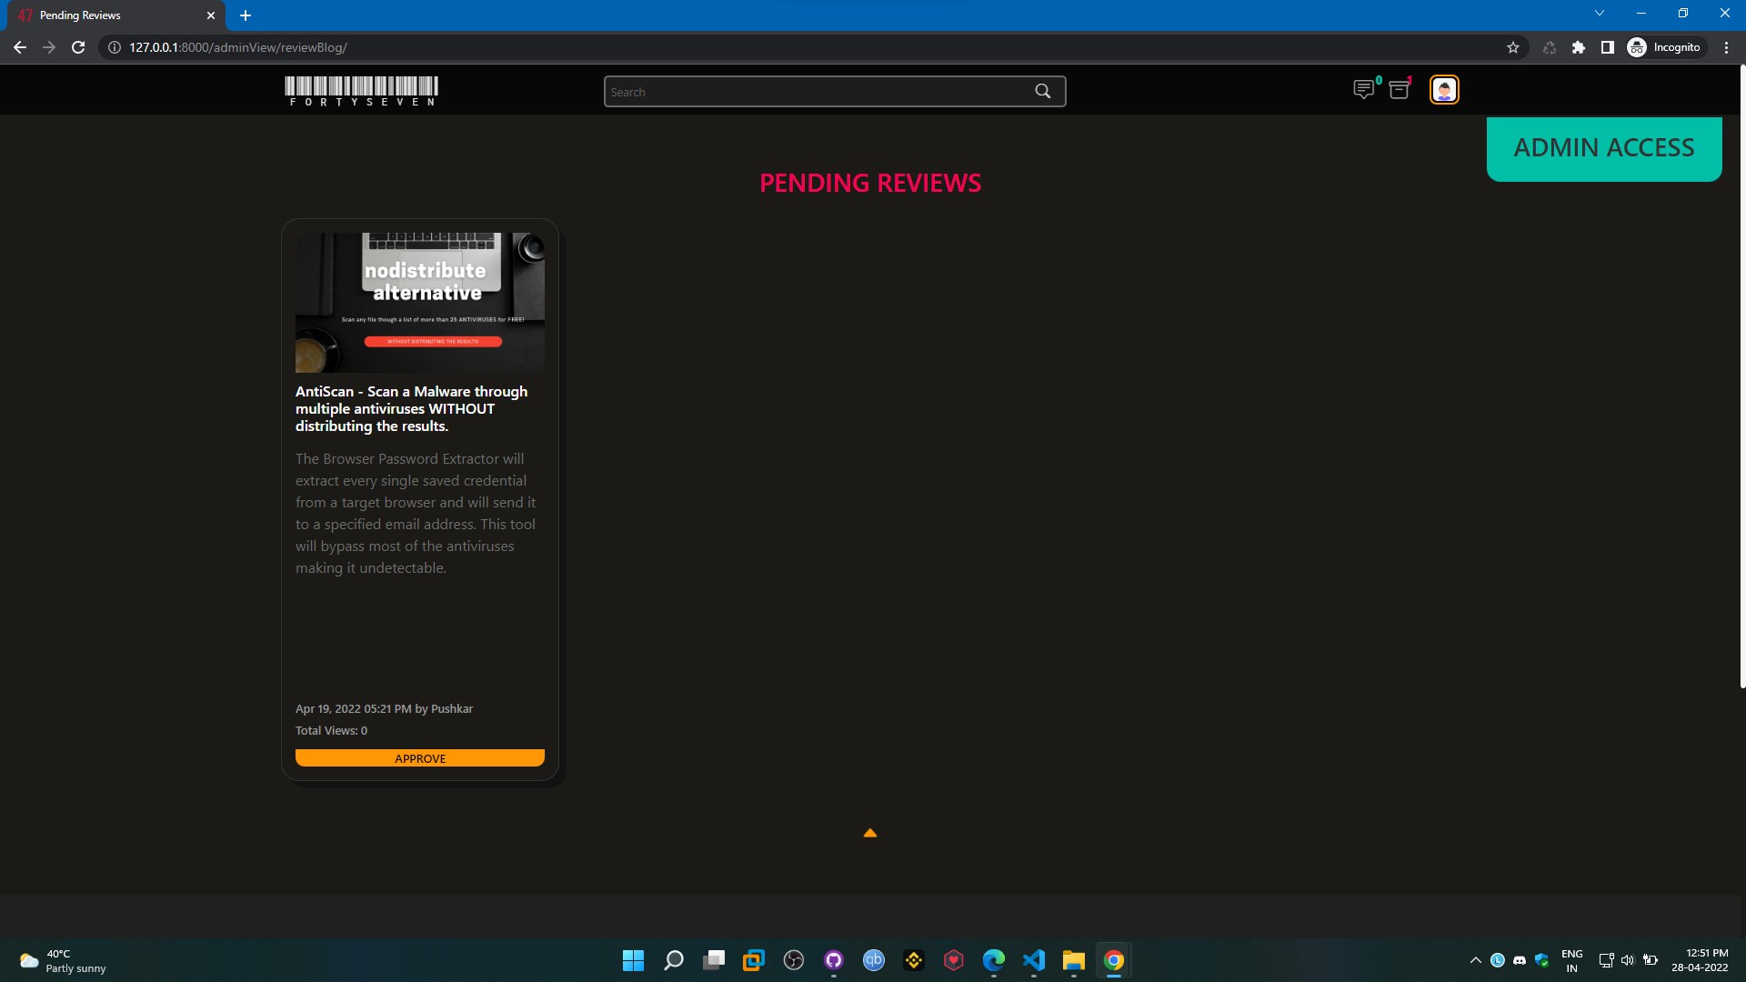Open a new browser tab
1746x982 pixels.
pos(246,15)
